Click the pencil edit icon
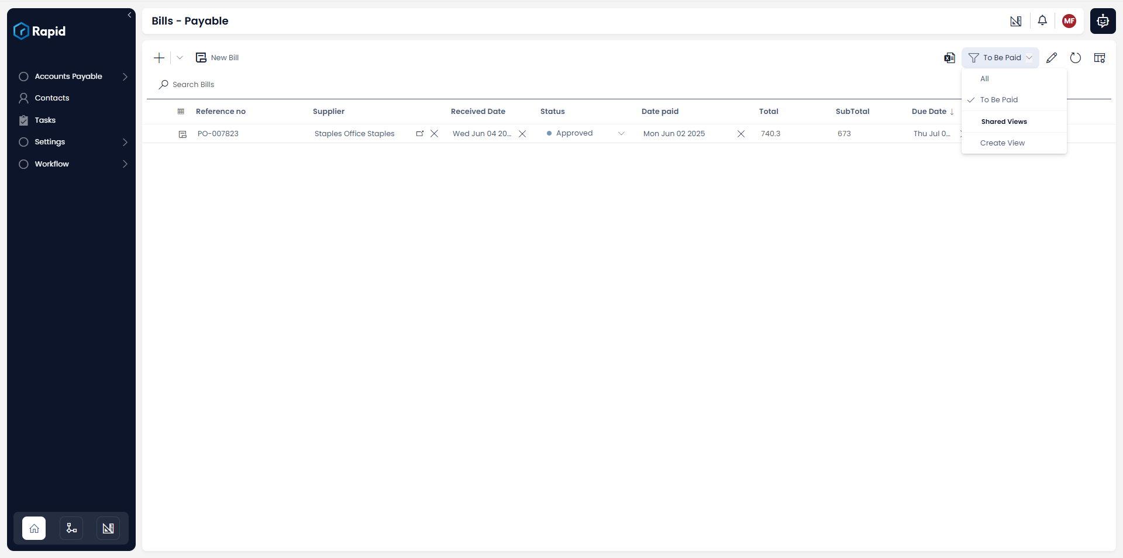This screenshot has width=1123, height=558. [x=1052, y=58]
